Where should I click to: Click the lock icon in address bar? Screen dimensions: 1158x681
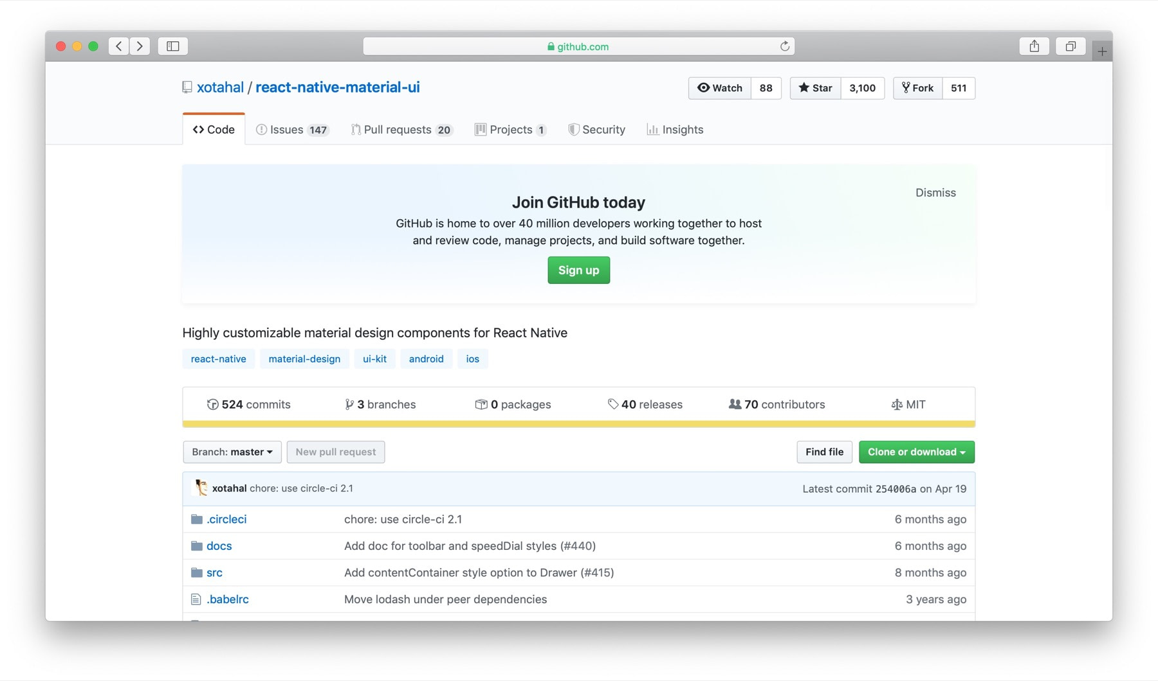551,46
